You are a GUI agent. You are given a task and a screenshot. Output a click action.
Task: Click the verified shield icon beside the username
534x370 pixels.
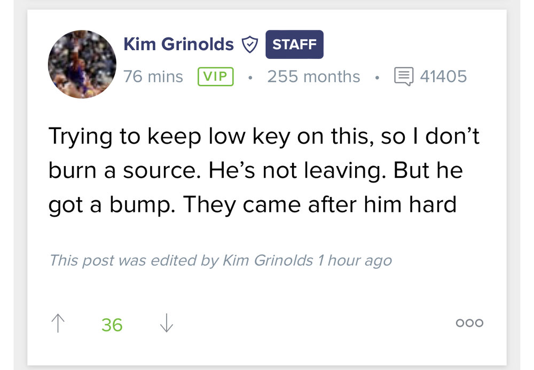(x=250, y=44)
